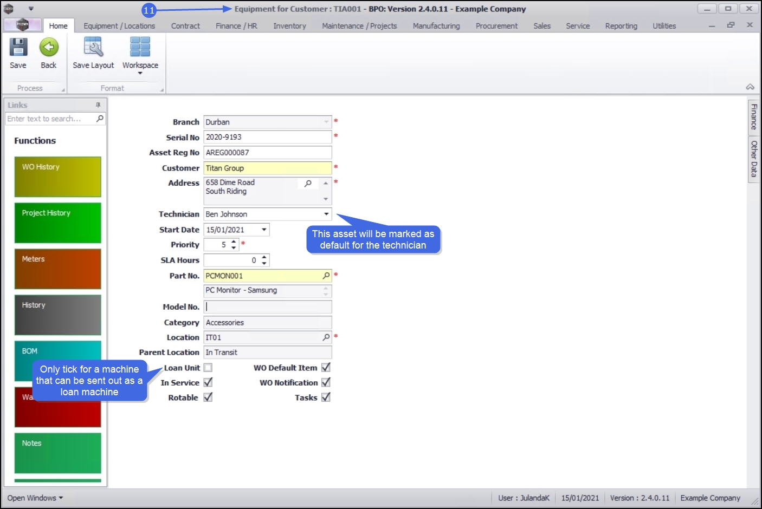
Task: Decrease the Priority value
Action: coord(234,247)
